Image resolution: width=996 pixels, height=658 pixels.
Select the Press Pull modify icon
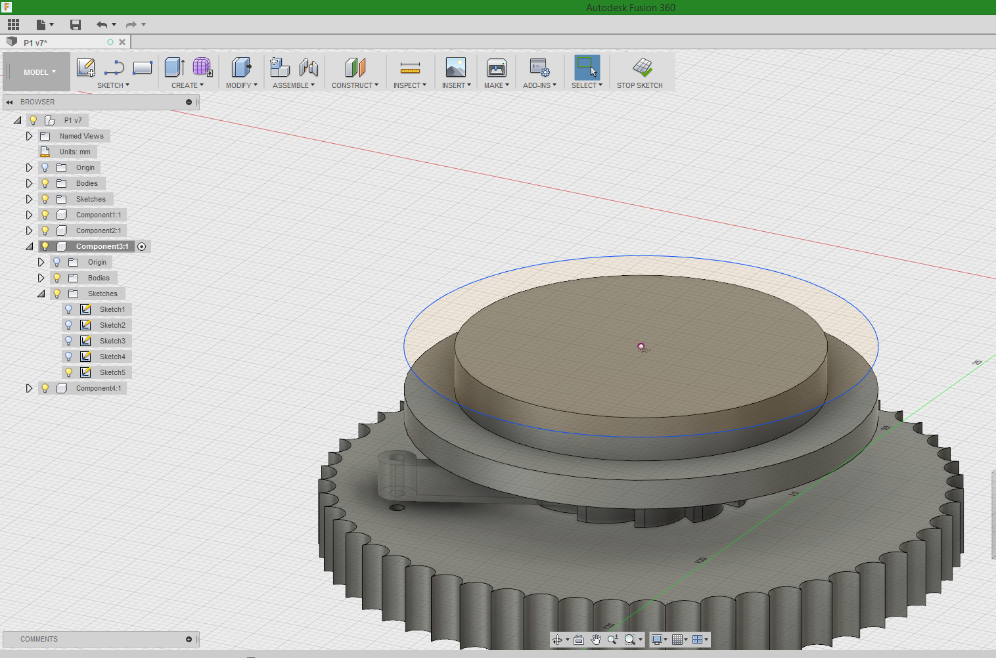coord(241,67)
